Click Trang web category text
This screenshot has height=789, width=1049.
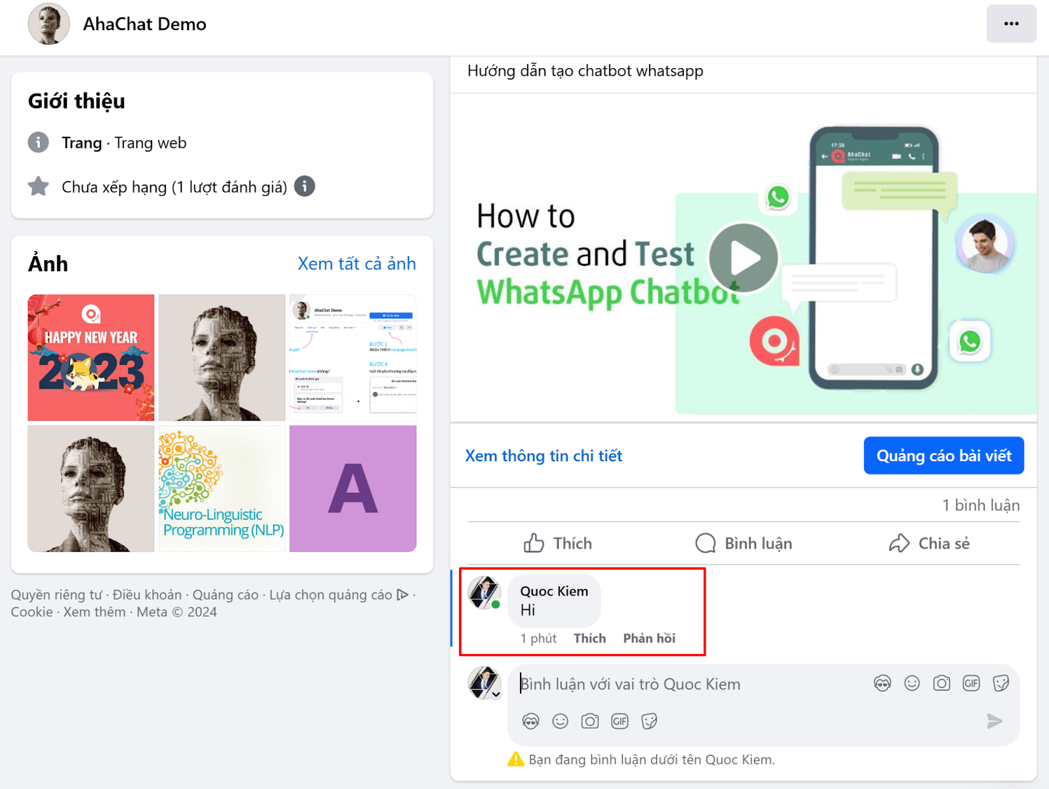[x=150, y=143]
